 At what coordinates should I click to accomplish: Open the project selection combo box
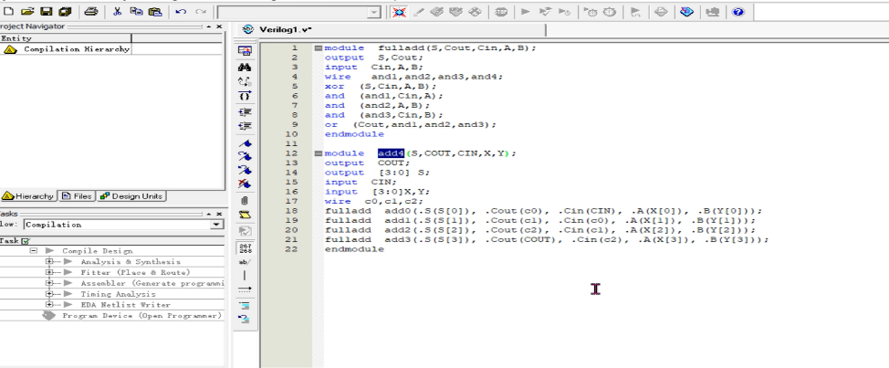299,12
